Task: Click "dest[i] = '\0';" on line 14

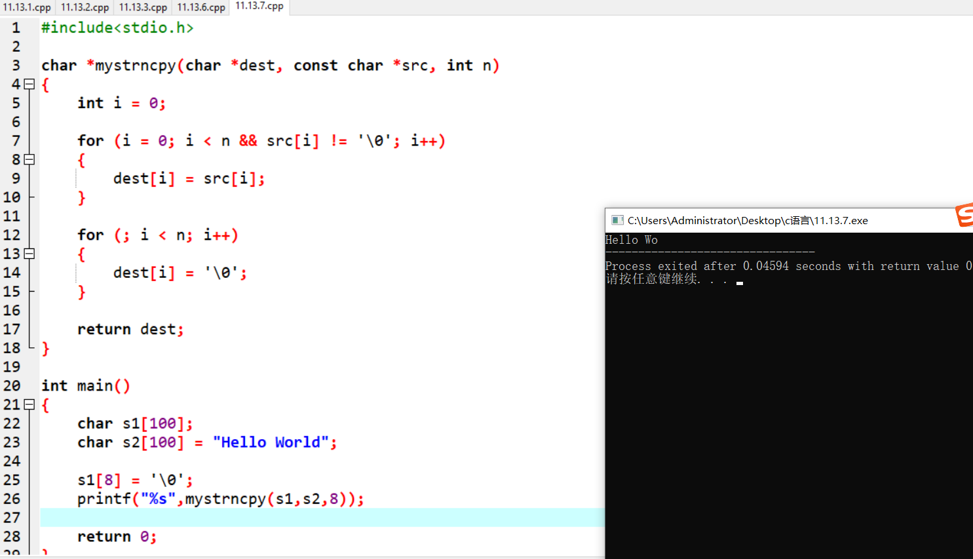Action: (180, 273)
